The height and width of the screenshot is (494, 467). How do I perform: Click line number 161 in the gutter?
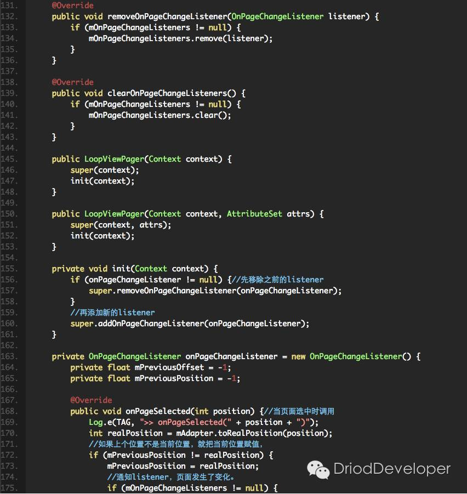(9, 334)
